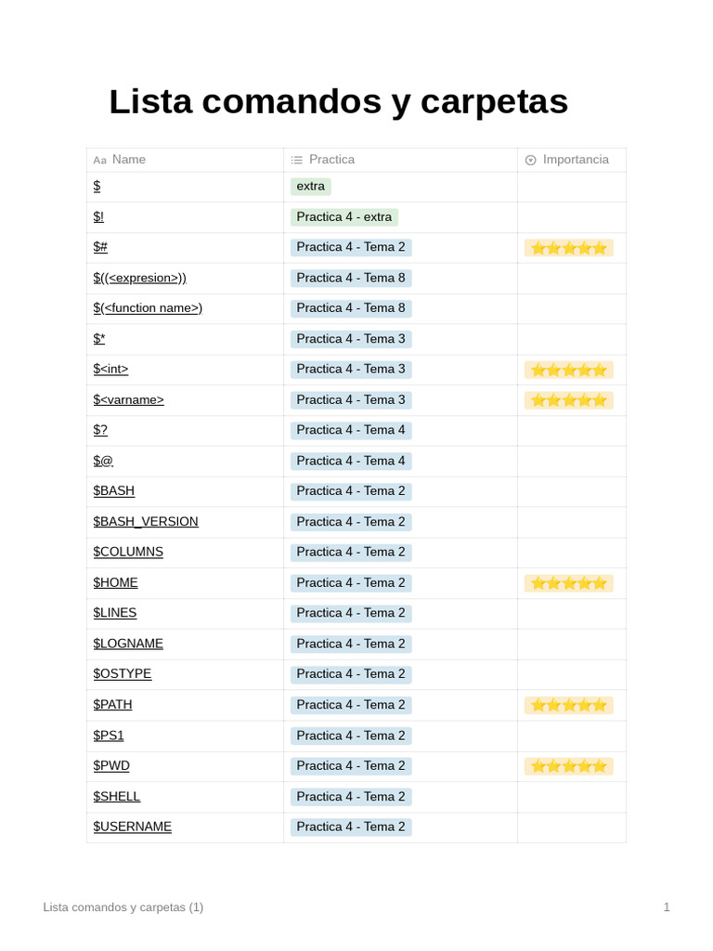The width and height of the screenshot is (713, 951).
Task: Click the list icon beside Practica header
Action: [297, 160]
